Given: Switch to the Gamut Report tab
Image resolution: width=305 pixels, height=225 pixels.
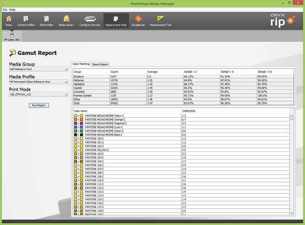Looking at the screenshot, I should point(100,64).
